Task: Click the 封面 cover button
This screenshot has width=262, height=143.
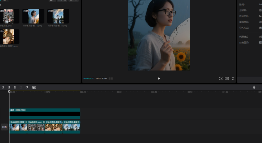Action: pos(4,127)
